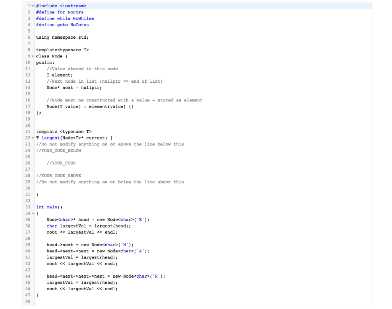Collapse the Node class code fold

(x=32, y=56)
